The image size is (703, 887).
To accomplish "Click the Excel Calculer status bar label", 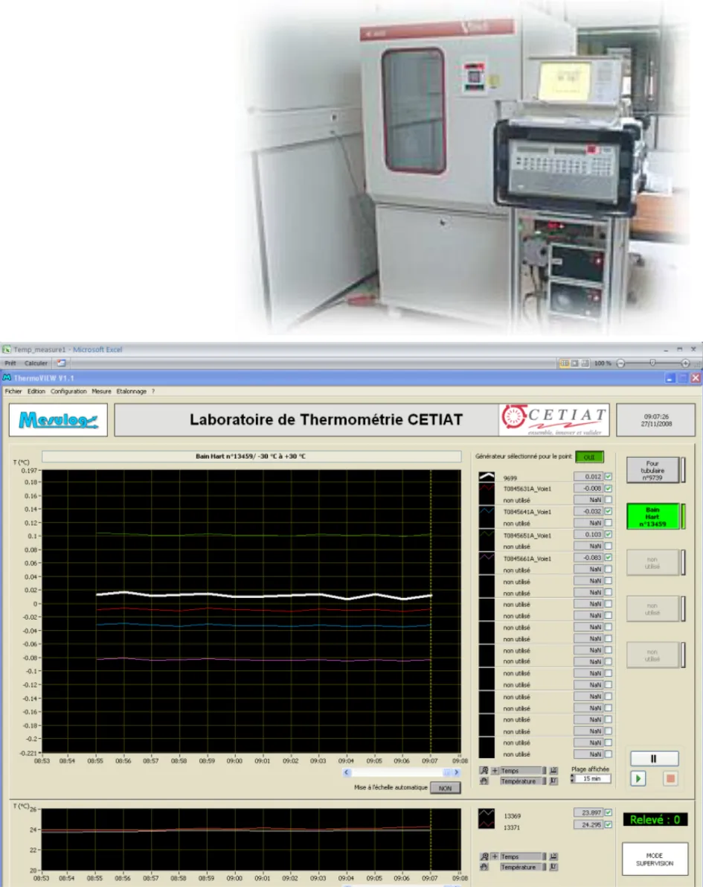I will [36, 363].
